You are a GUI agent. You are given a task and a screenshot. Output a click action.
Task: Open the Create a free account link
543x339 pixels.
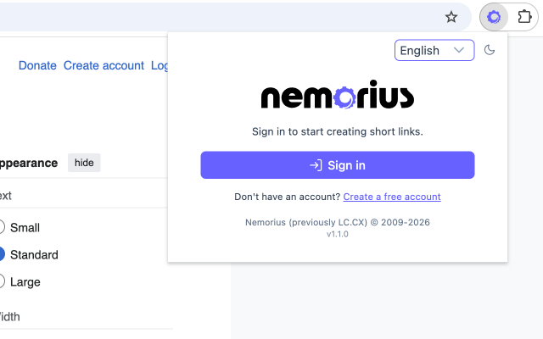pos(392,197)
